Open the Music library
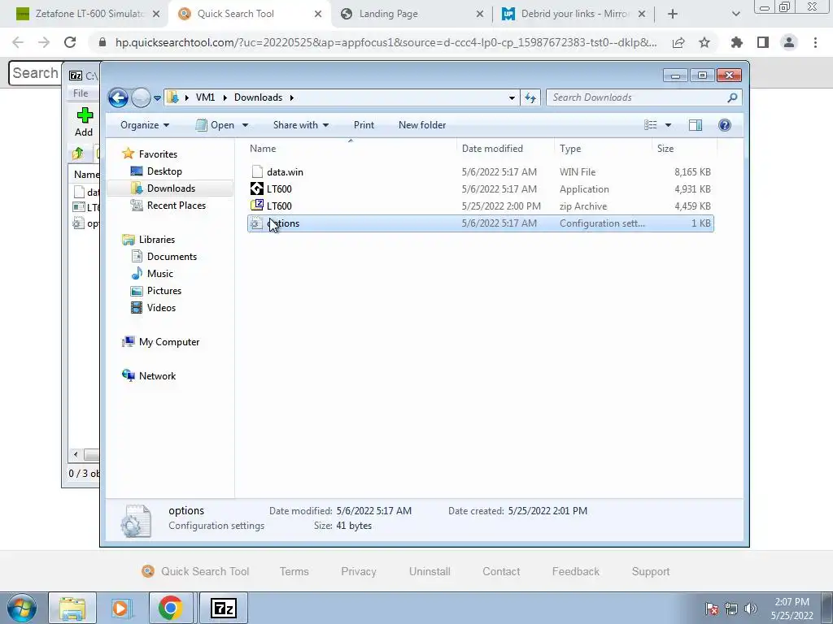The image size is (833, 624). 160,274
